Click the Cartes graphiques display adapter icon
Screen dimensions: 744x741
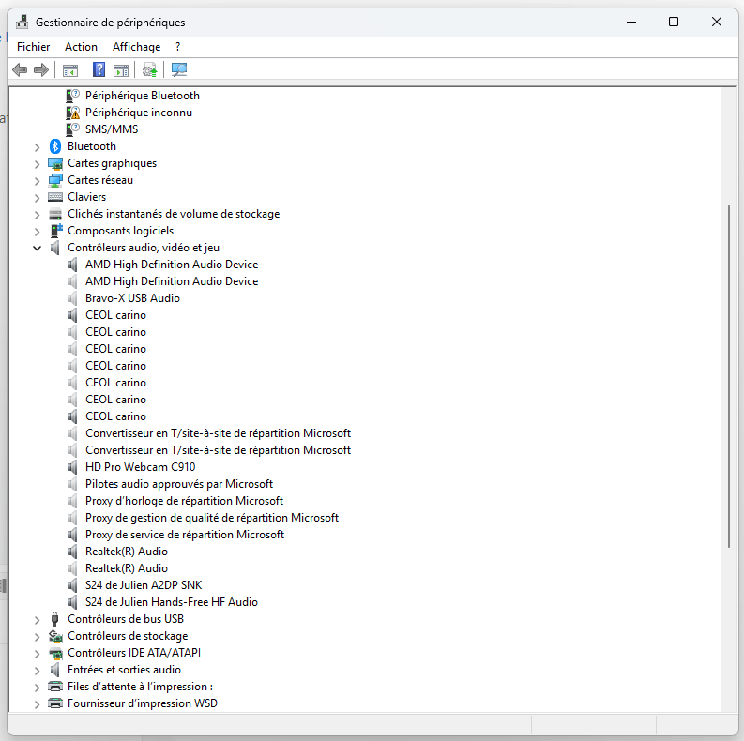click(x=55, y=163)
